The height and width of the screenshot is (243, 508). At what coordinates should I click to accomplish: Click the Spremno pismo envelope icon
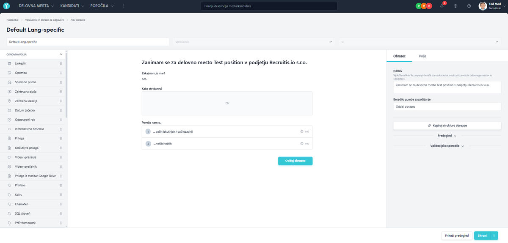click(10, 82)
